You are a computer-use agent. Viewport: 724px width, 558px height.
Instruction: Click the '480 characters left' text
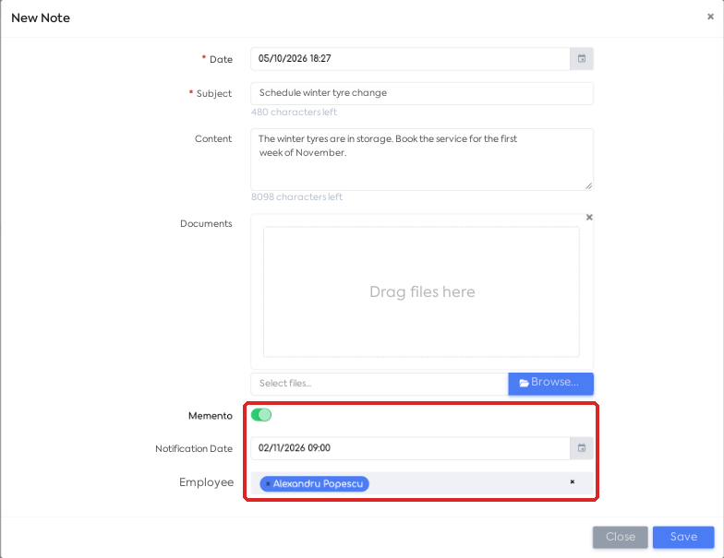[294, 113]
